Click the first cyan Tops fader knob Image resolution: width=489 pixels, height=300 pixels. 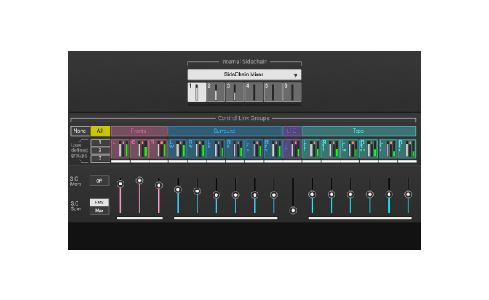click(x=312, y=194)
